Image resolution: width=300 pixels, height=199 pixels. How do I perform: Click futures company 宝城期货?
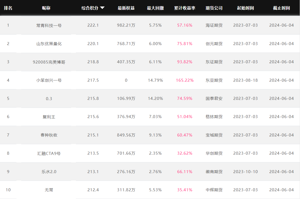point(214,135)
